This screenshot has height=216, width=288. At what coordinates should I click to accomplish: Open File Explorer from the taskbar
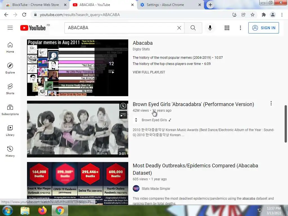click(25, 210)
